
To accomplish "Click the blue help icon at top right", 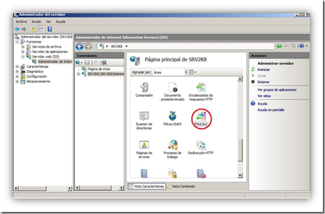I will [x=302, y=46].
